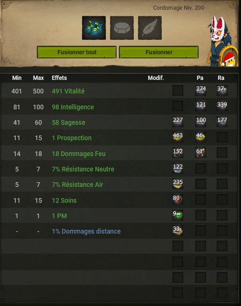Click the Sagesse rune with 227

(178, 121)
